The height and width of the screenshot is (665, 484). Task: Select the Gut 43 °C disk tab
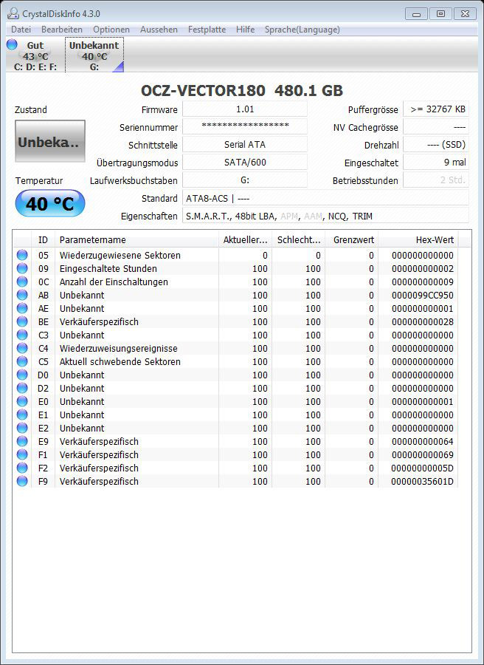[x=35, y=55]
